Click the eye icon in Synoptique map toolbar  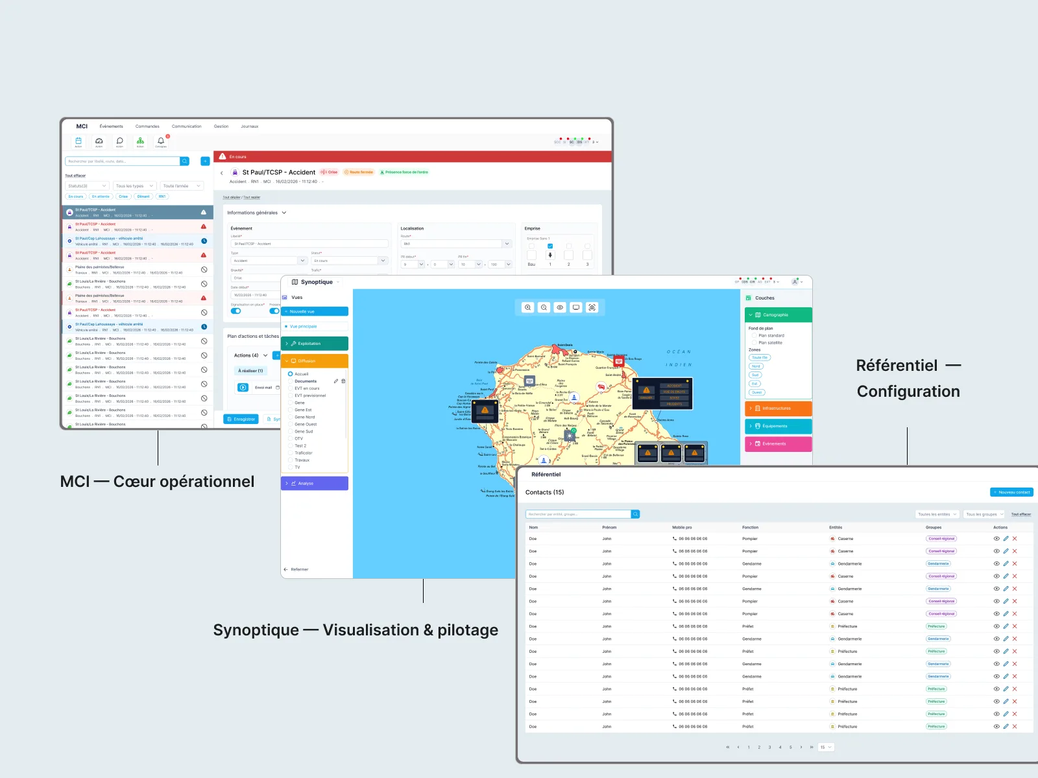point(560,307)
